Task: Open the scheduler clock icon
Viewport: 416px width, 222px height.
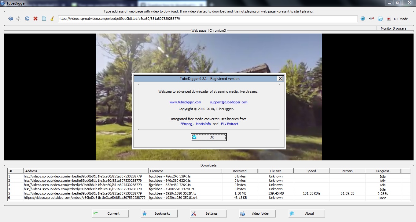Action: (x=380, y=19)
